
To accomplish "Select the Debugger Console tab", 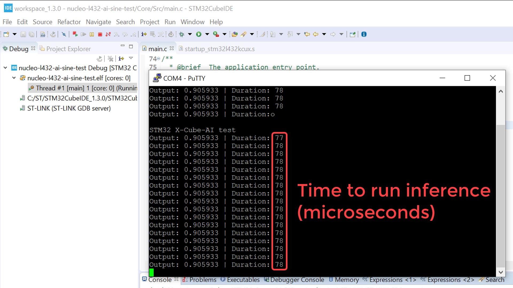I will coord(297,279).
